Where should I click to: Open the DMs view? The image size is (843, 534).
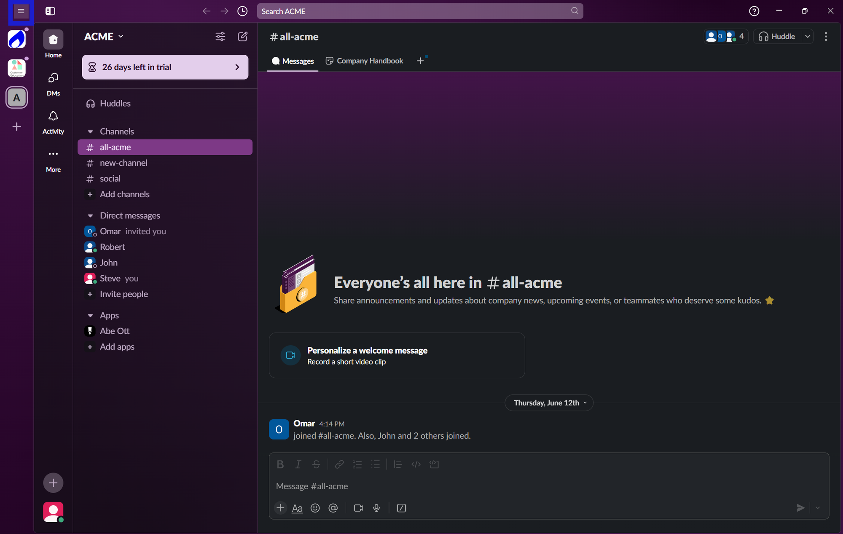[53, 83]
